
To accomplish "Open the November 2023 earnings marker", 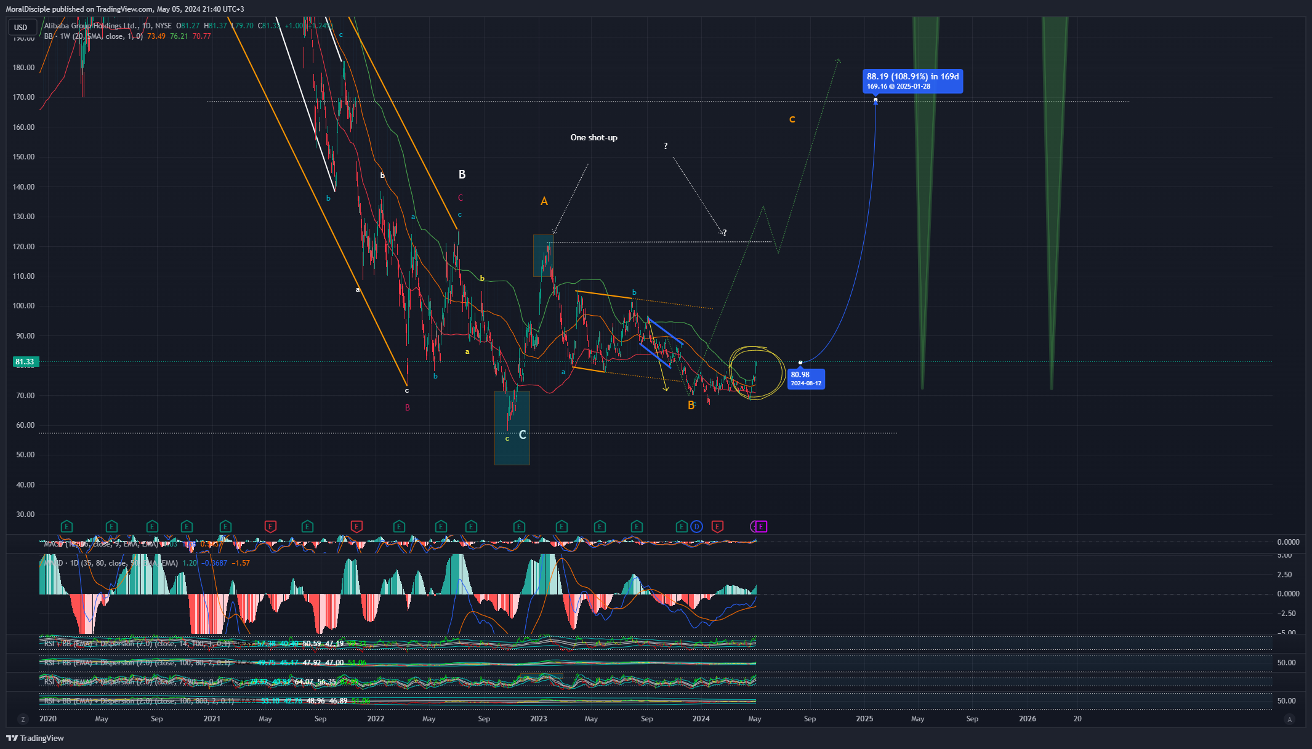I will [681, 526].
